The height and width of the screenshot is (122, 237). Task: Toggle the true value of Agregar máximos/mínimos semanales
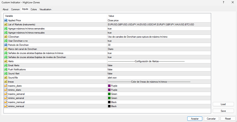point(110,28)
